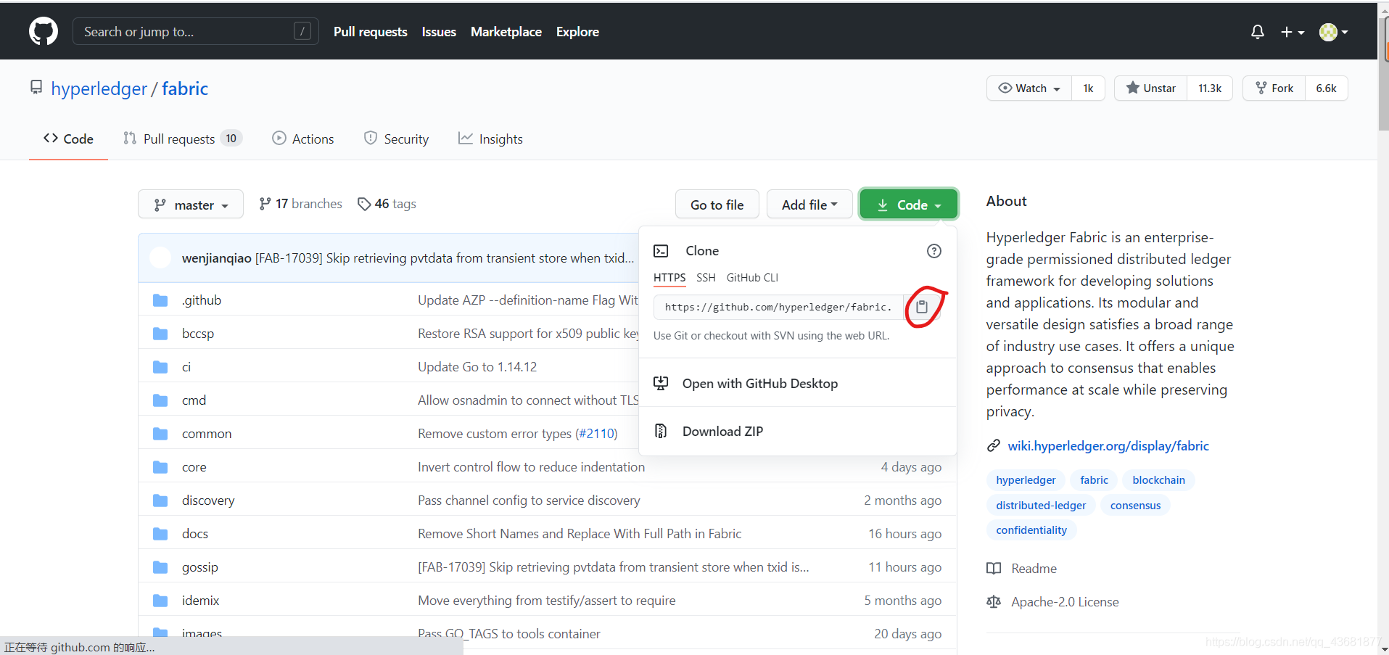Open the notifications bell icon
The height and width of the screenshot is (655, 1389).
[x=1258, y=32]
